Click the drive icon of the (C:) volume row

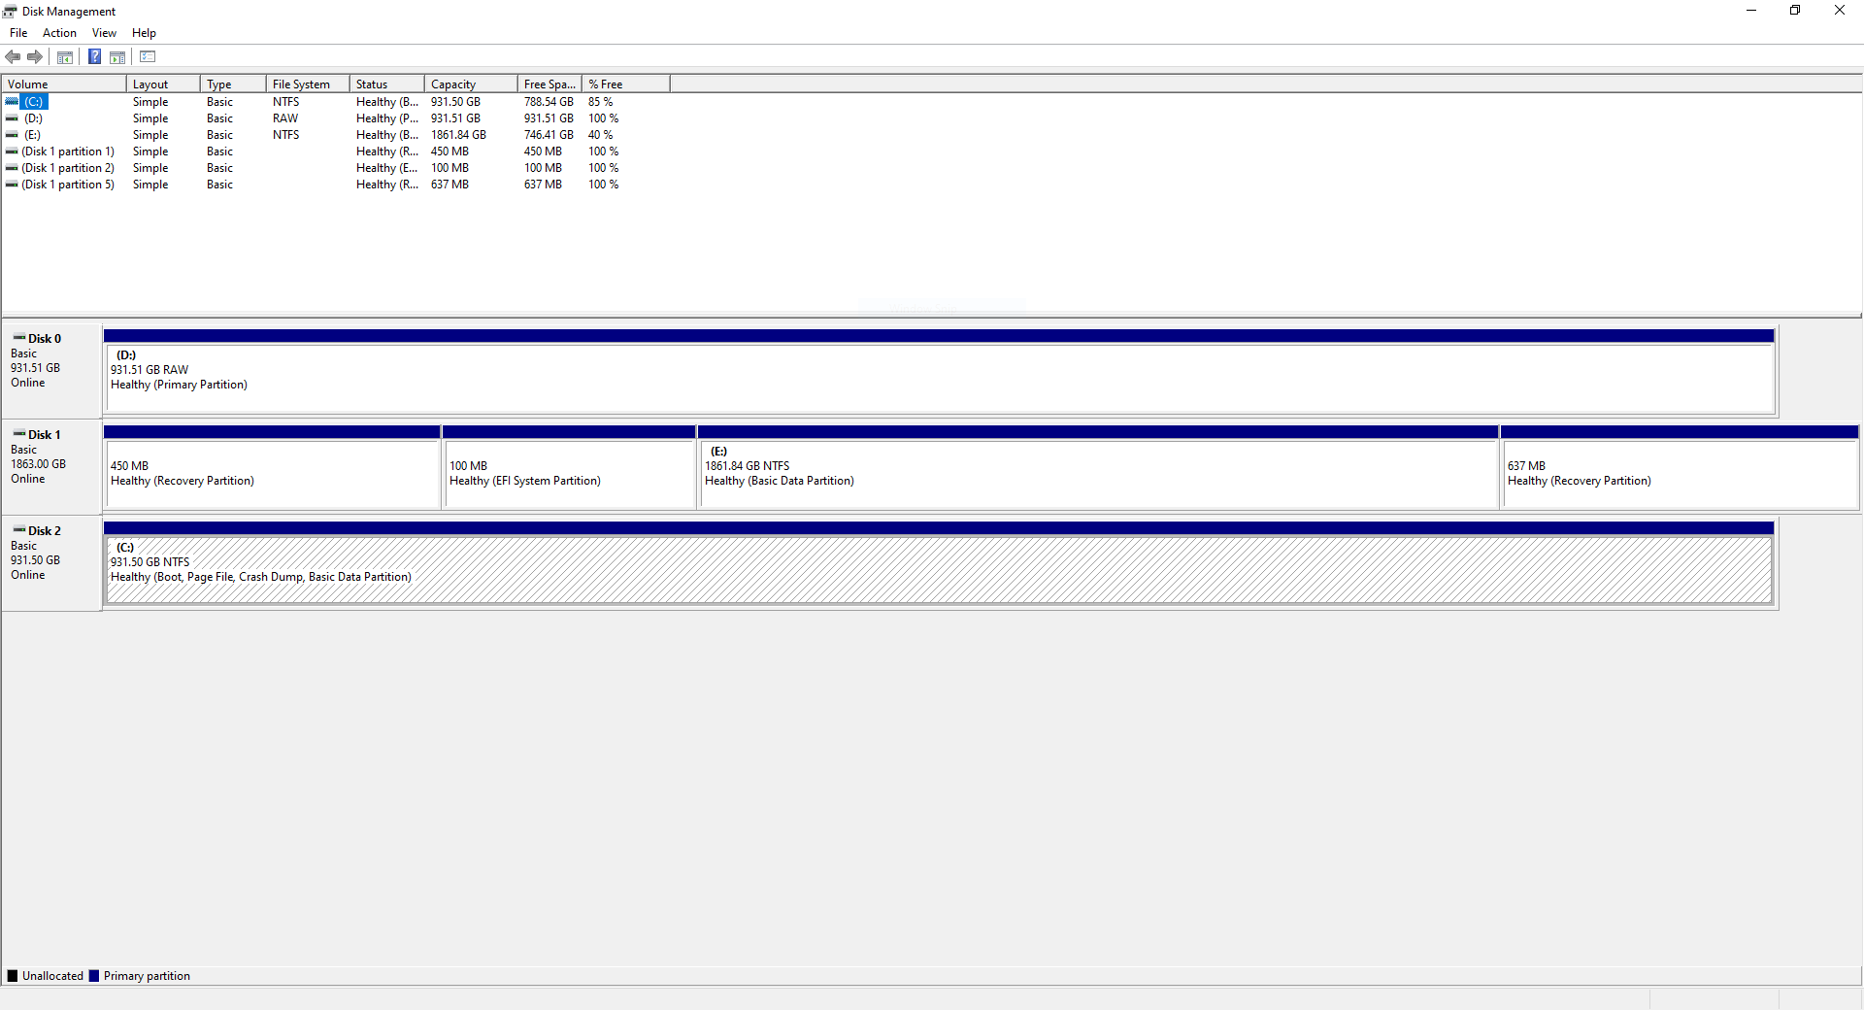click(12, 102)
